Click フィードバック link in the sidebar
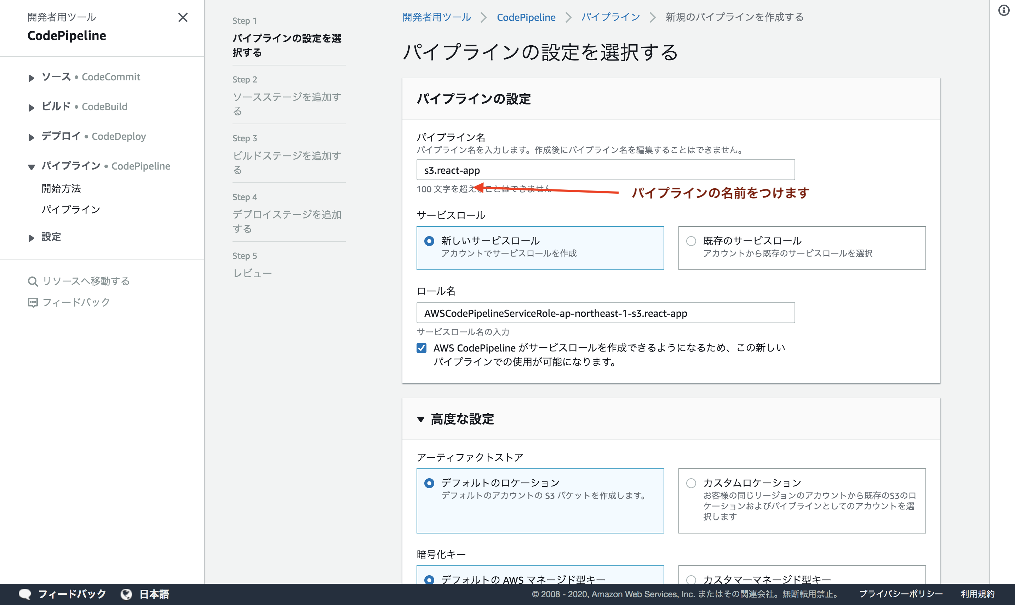 pos(76,302)
